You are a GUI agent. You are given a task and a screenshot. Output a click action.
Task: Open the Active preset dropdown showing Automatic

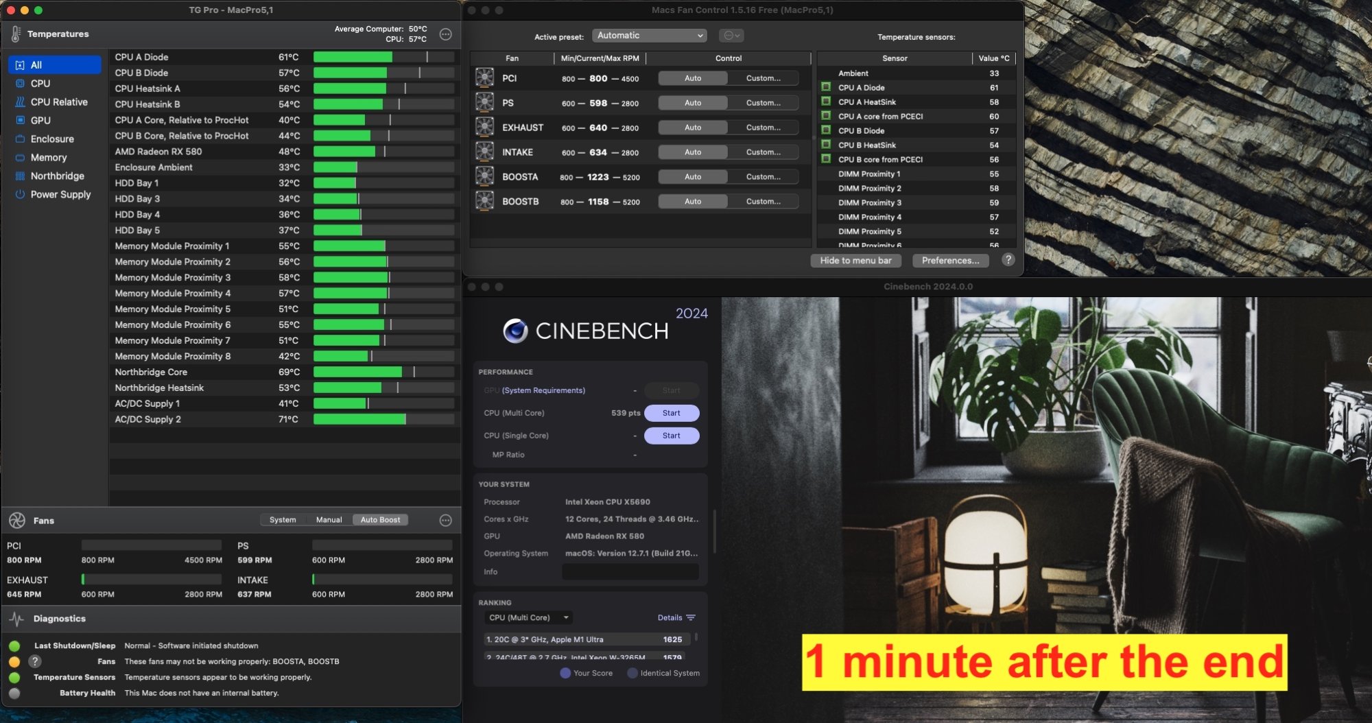649,36
